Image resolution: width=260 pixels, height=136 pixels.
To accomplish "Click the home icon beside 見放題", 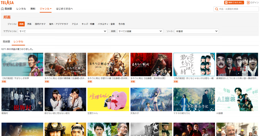I will [3, 9].
